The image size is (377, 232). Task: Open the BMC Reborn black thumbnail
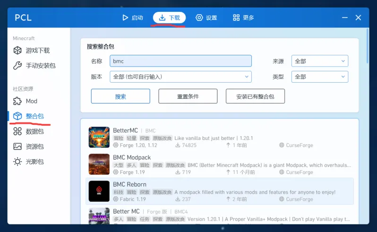tap(99, 191)
